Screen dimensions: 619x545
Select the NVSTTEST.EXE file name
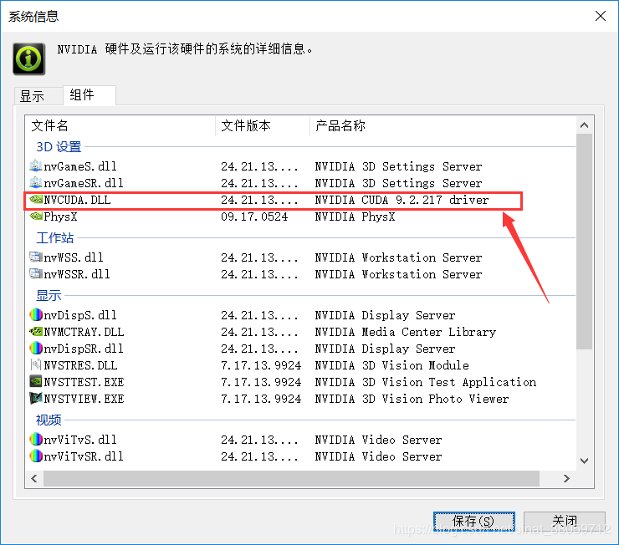point(84,382)
